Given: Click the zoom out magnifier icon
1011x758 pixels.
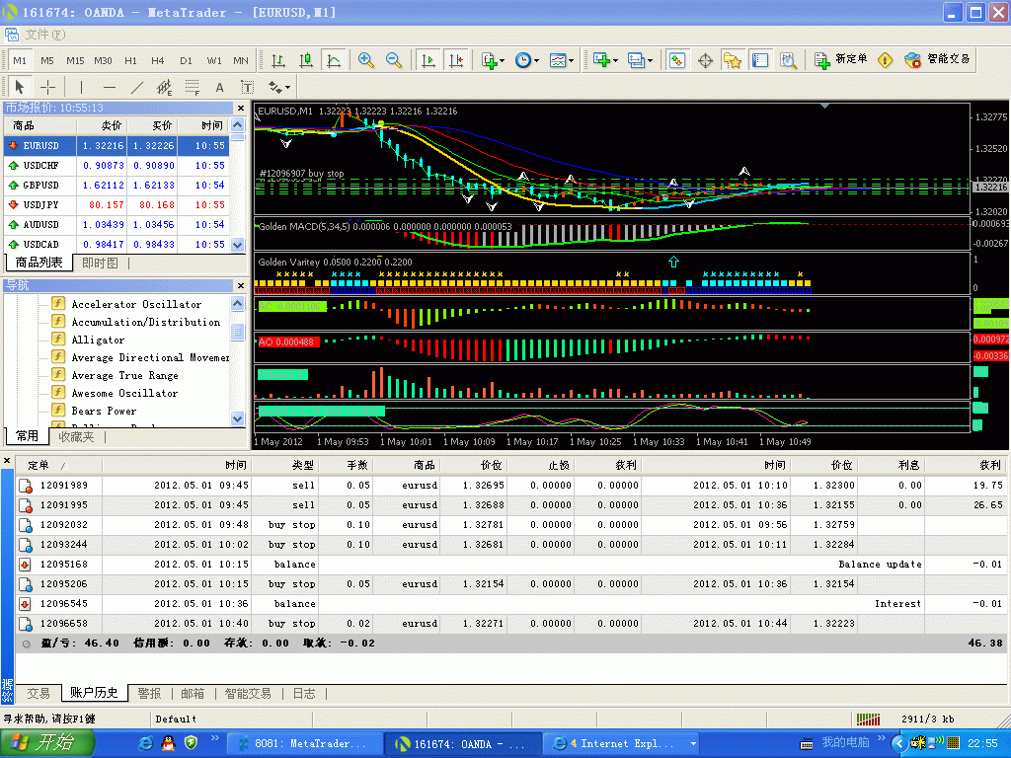Looking at the screenshot, I should tap(394, 60).
